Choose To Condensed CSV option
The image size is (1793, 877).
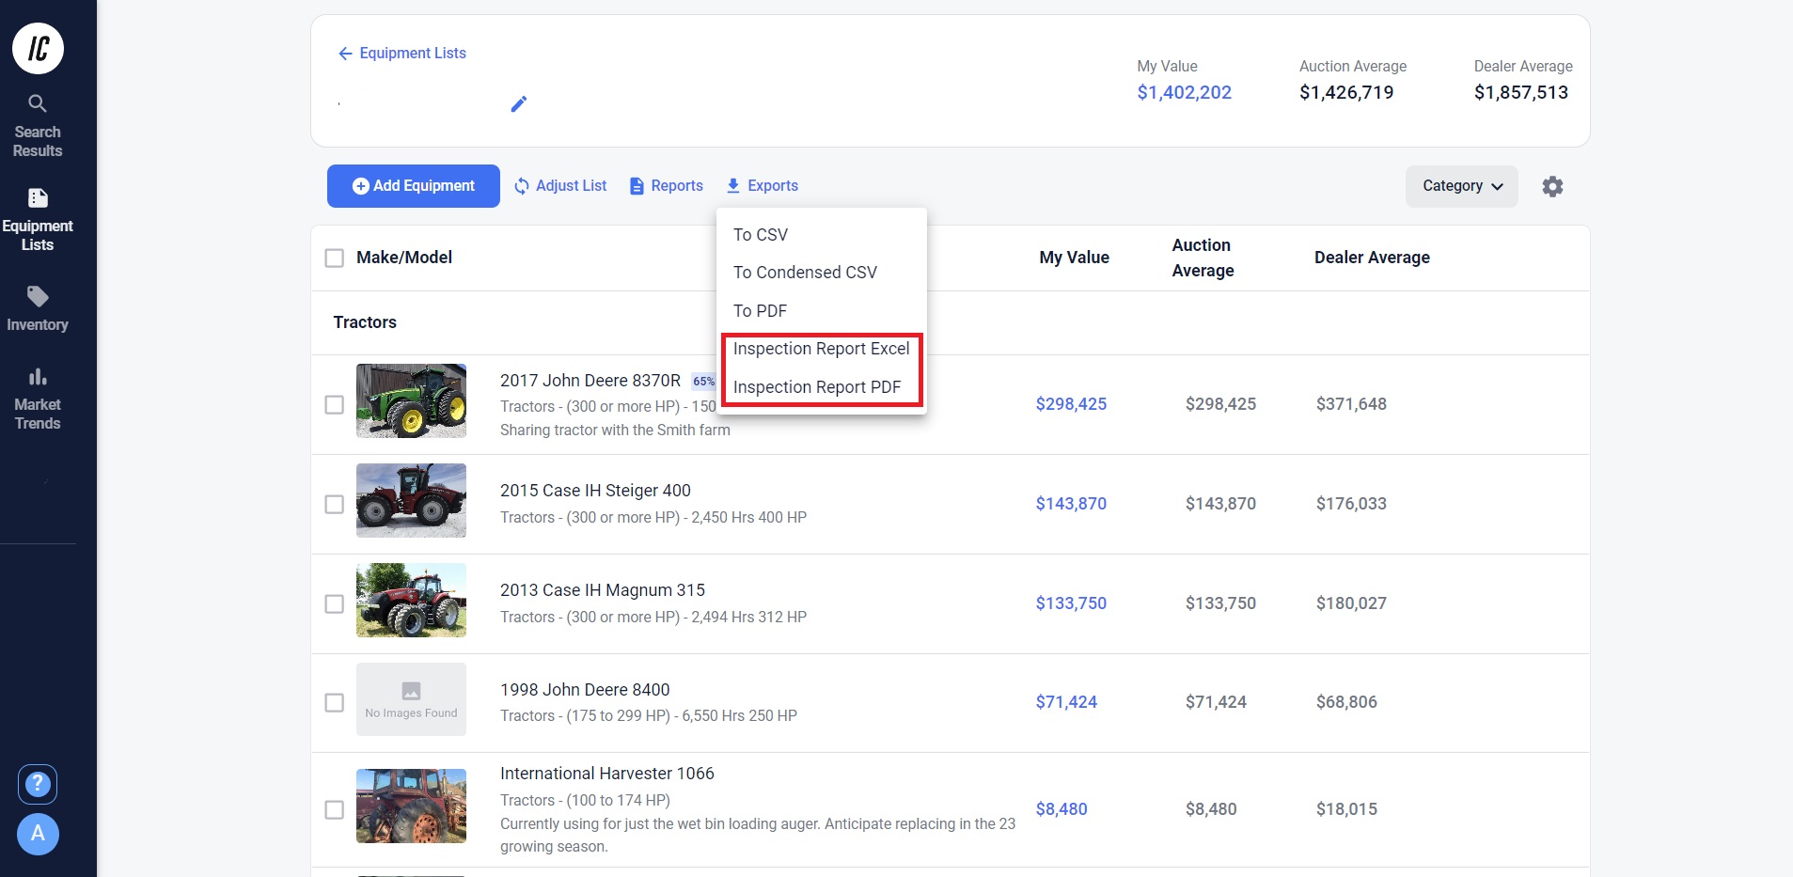[822, 273]
